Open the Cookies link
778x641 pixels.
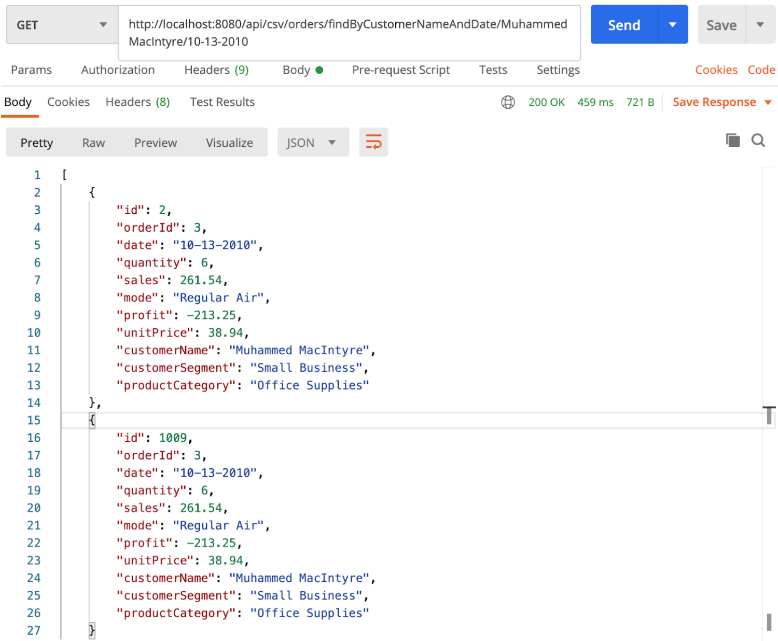[716, 70]
